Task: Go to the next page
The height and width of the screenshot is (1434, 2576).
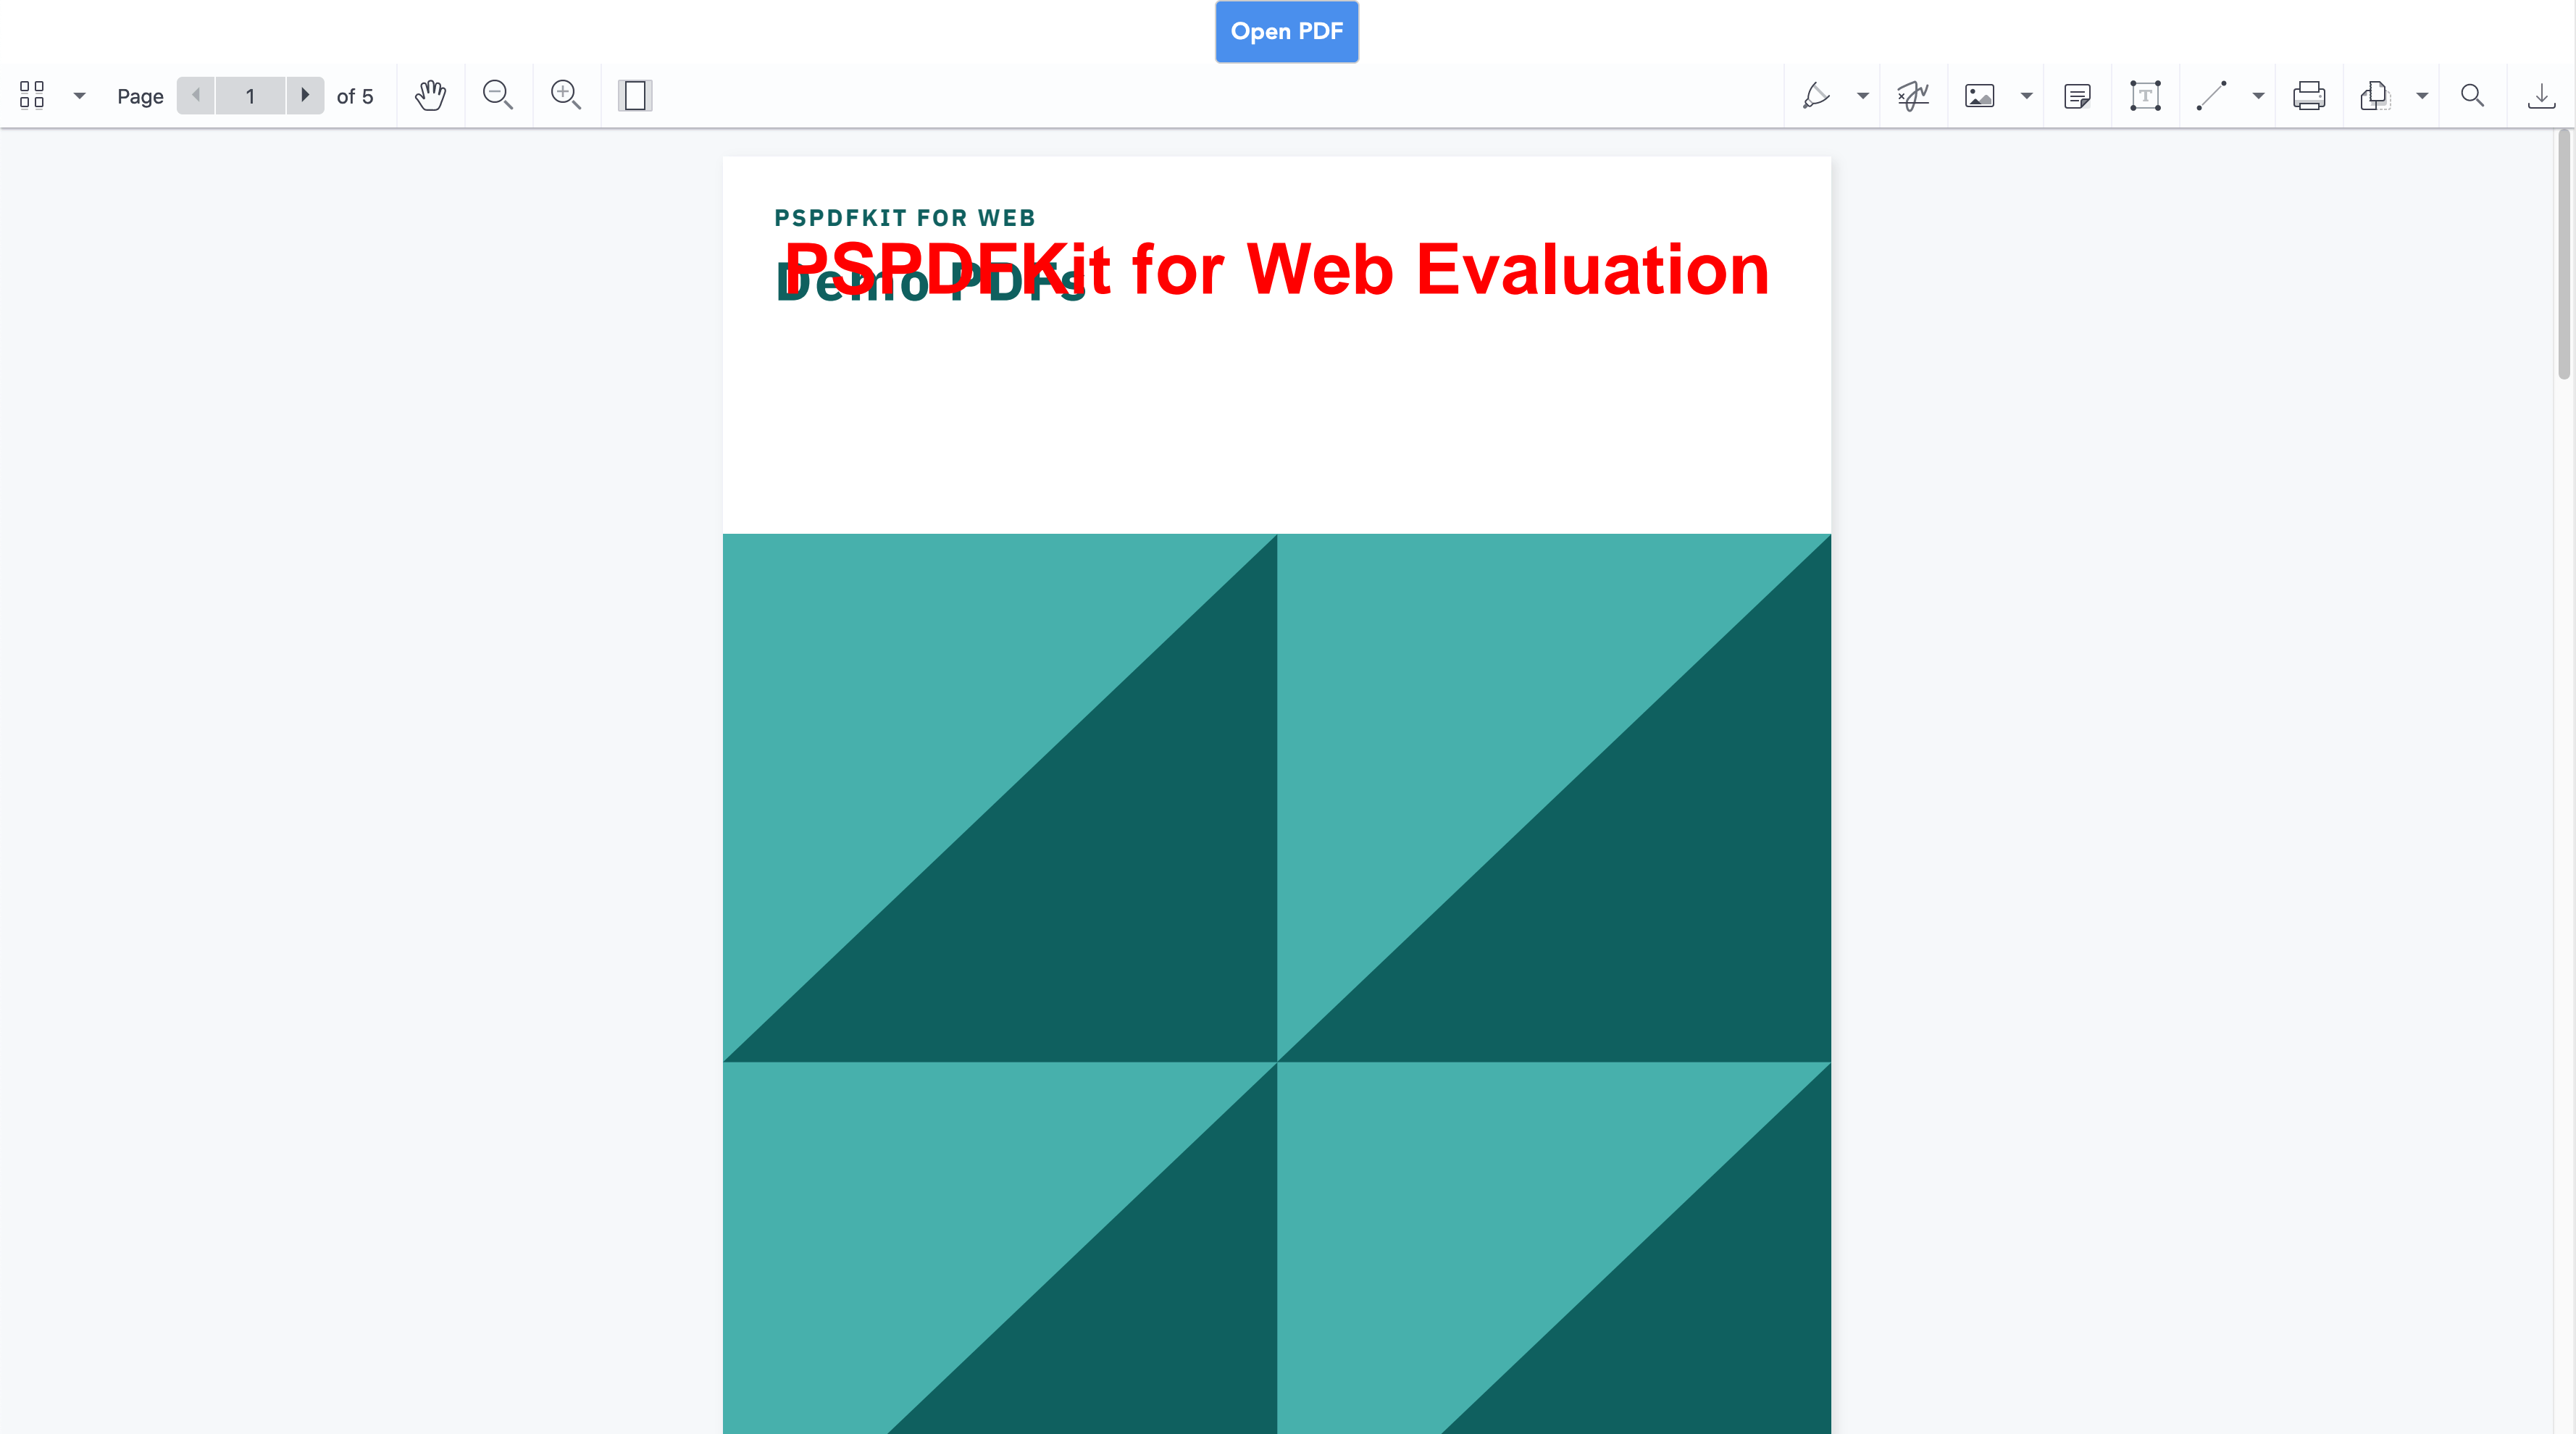Action: 305,95
